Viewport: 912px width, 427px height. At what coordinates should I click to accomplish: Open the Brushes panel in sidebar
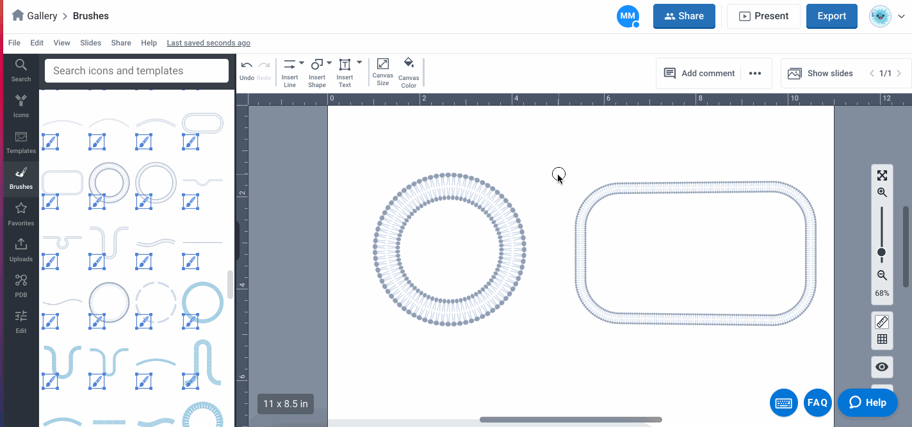(20, 178)
